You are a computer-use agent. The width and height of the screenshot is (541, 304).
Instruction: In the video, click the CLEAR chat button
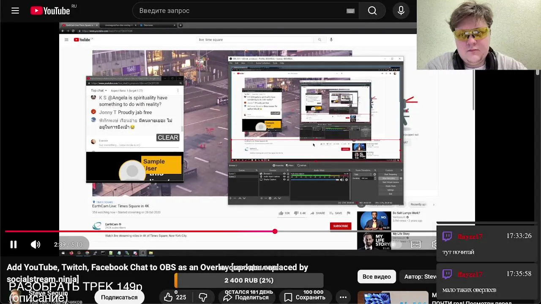coord(168,138)
